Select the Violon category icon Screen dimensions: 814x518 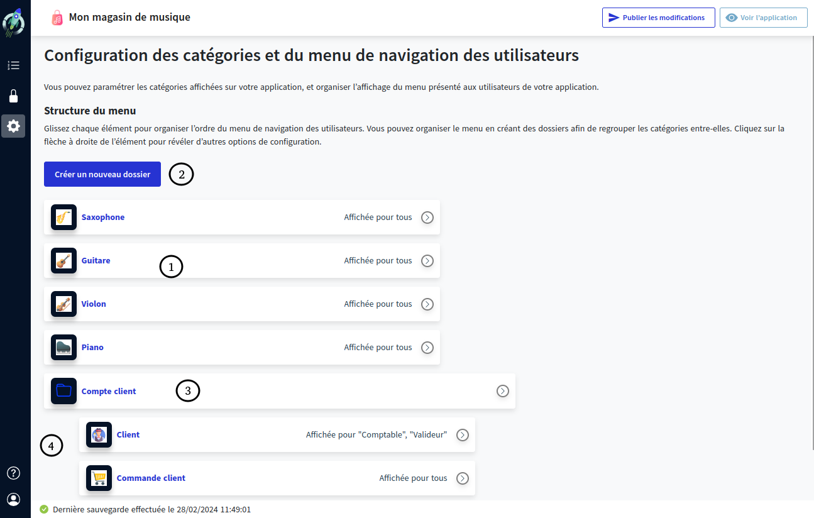tap(63, 304)
